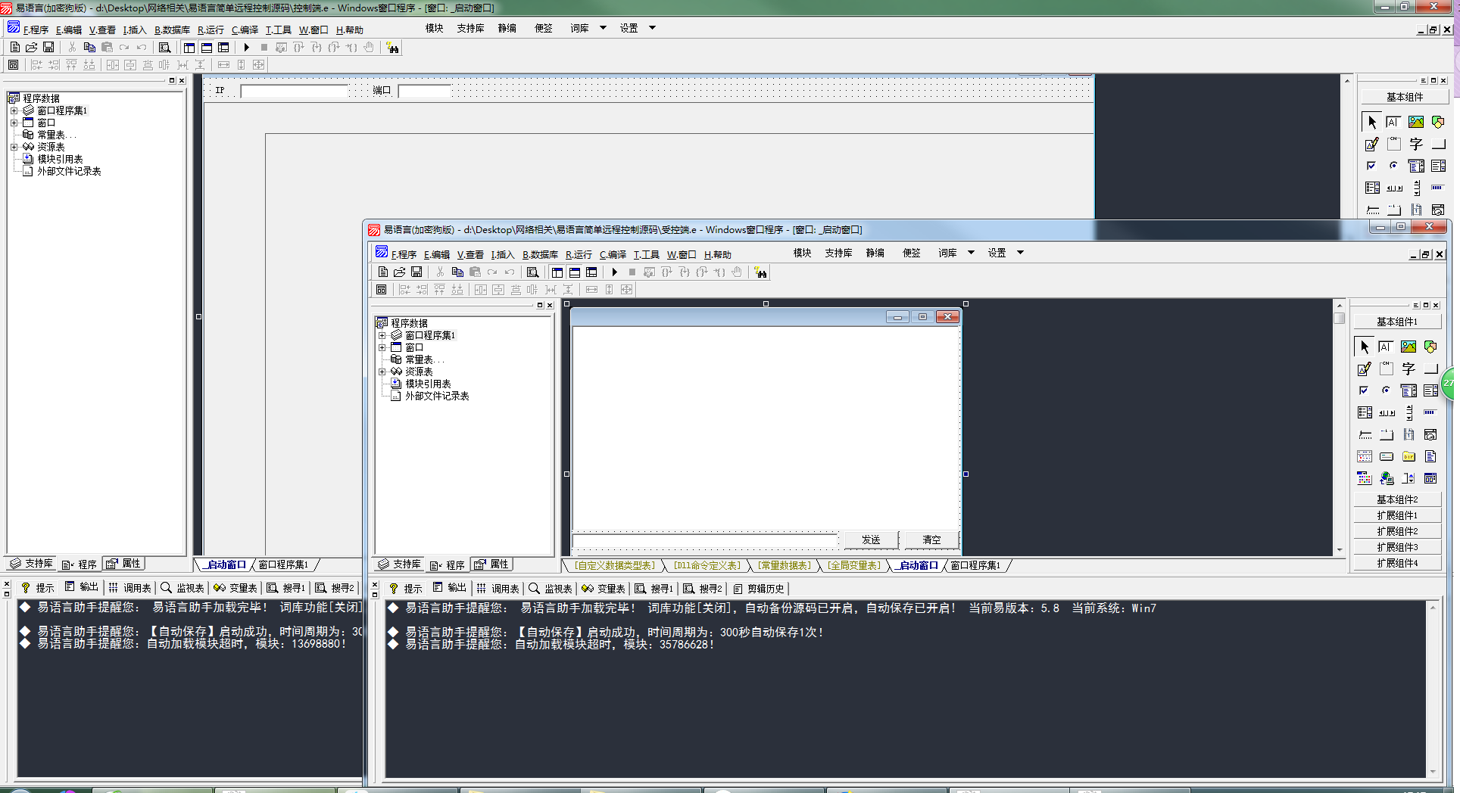Click 发送 button on design form

pyautogui.click(x=871, y=540)
